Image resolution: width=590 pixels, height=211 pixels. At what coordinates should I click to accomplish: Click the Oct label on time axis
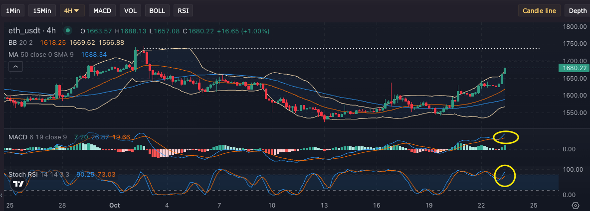(x=115, y=205)
